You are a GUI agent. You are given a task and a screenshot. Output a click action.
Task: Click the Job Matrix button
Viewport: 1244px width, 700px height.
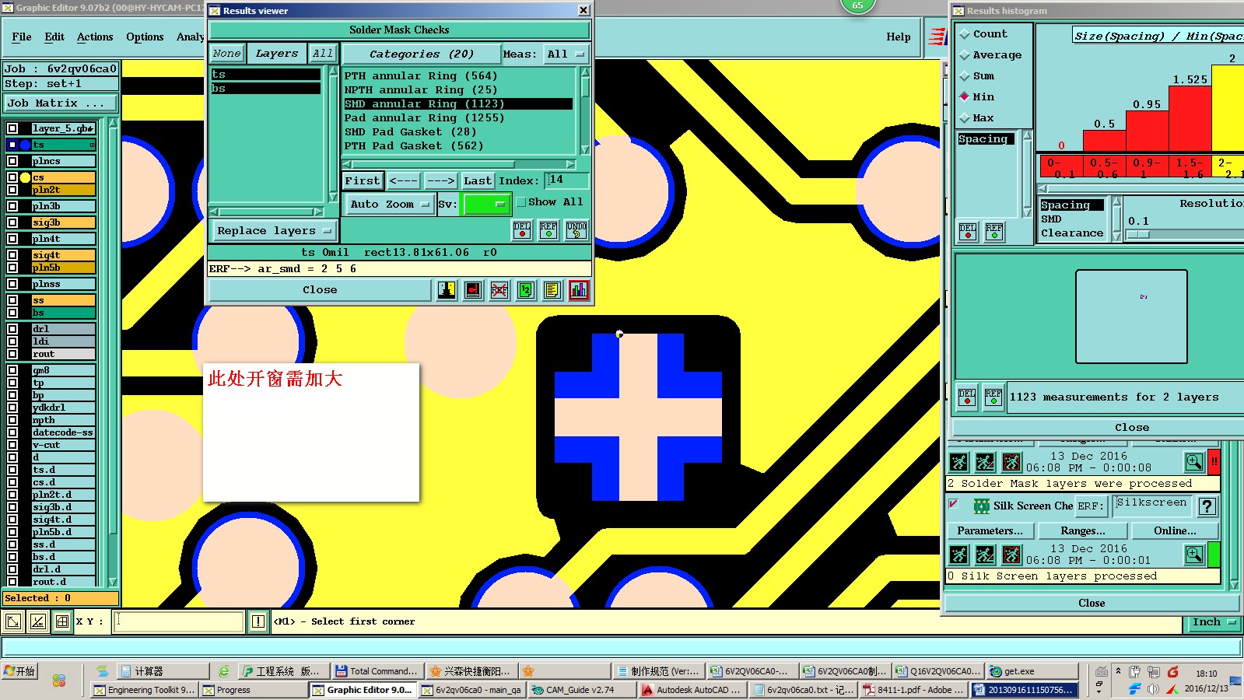[x=61, y=103]
